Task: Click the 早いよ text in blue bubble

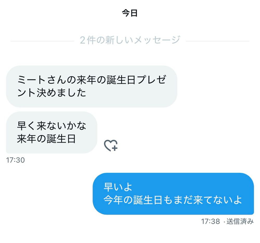Action: pos(118,187)
